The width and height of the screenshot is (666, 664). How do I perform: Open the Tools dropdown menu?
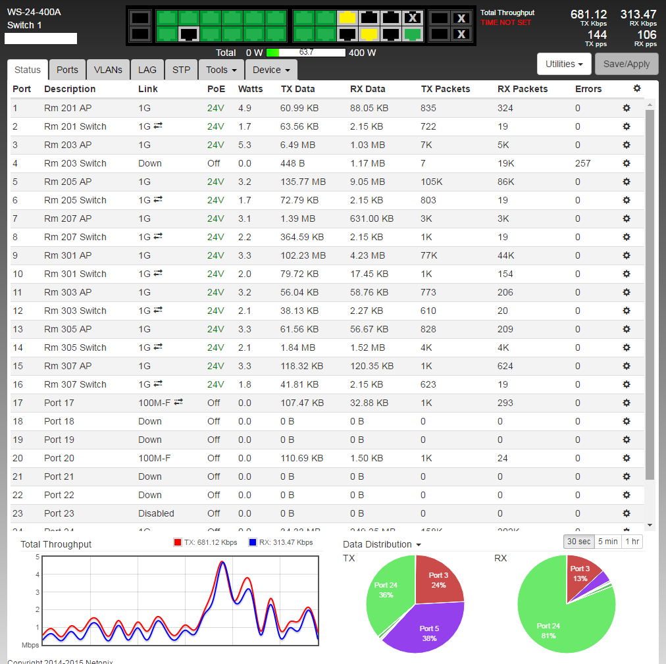(x=221, y=70)
